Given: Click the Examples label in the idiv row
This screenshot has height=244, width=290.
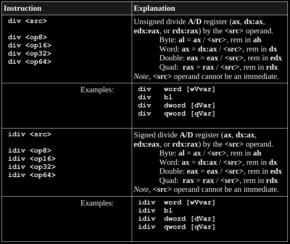Looking at the screenshot, I should tap(97, 203).
